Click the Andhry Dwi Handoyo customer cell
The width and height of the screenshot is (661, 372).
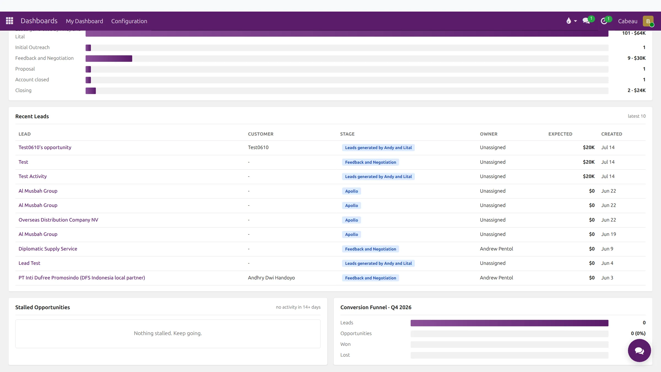pos(271,278)
